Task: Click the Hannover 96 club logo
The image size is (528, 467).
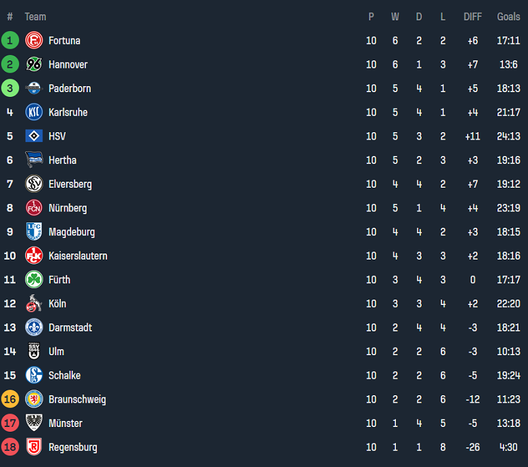Action: tap(34, 64)
